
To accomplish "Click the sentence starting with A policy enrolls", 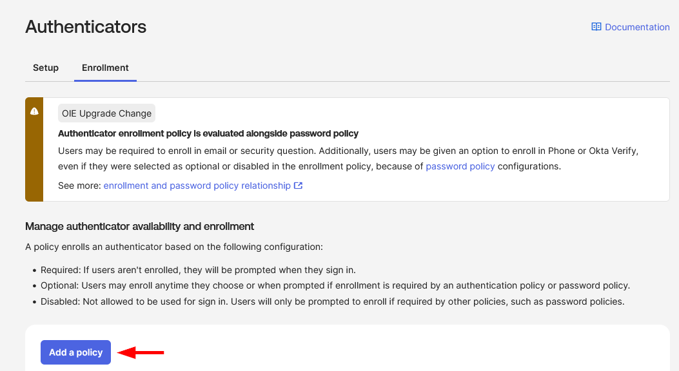I will click(173, 247).
